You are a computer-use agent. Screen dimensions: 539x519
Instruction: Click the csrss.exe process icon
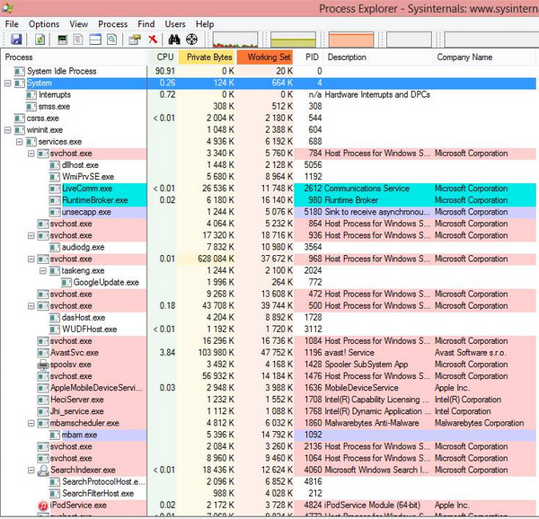[19, 119]
